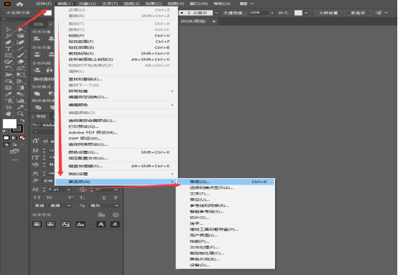Select the Lasso tool

(21, 36)
